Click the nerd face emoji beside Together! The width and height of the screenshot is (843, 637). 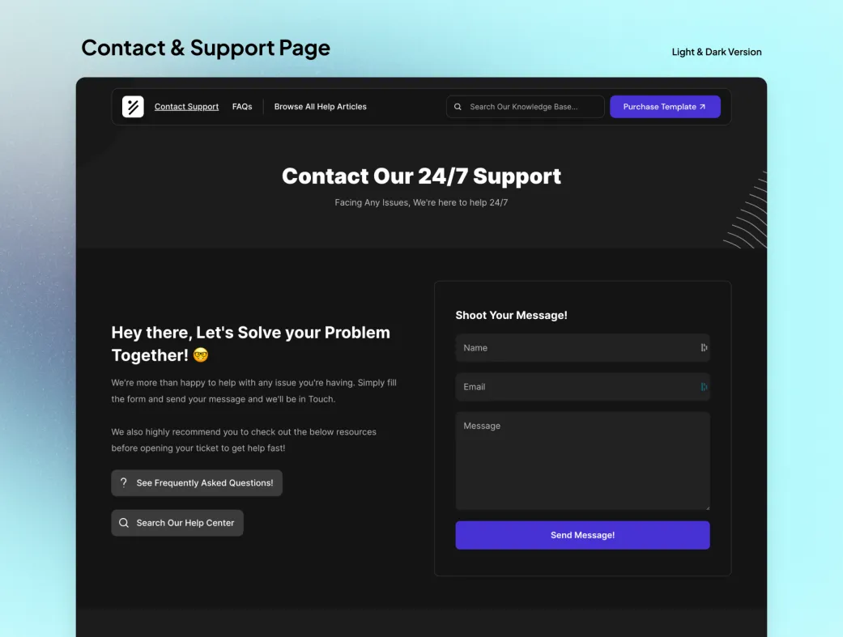pos(201,355)
